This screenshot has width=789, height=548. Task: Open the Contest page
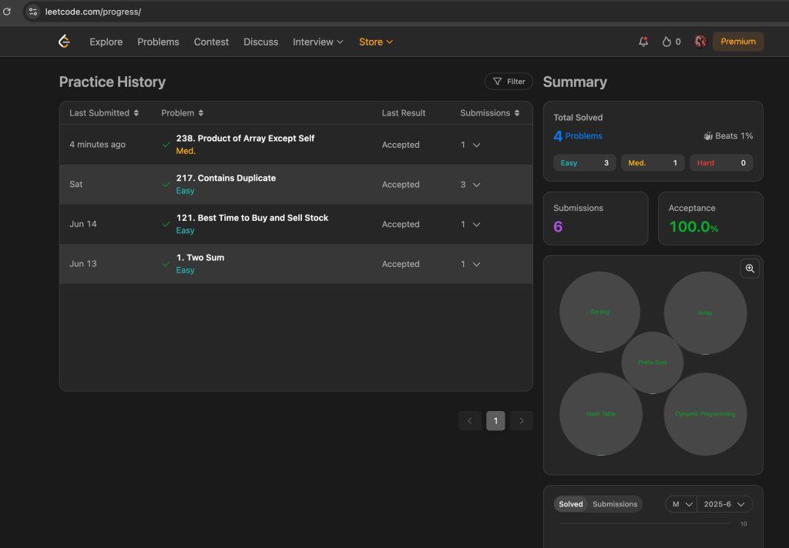pyautogui.click(x=211, y=42)
